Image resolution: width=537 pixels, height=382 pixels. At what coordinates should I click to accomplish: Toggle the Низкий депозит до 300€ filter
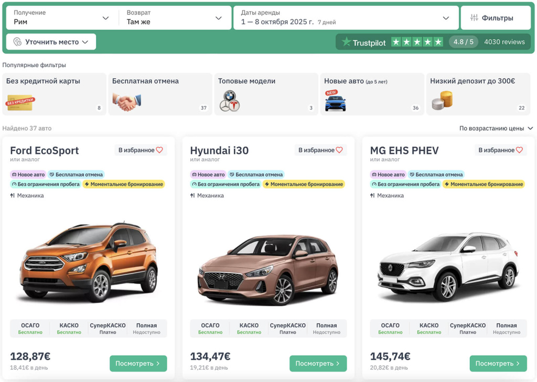tap(478, 94)
